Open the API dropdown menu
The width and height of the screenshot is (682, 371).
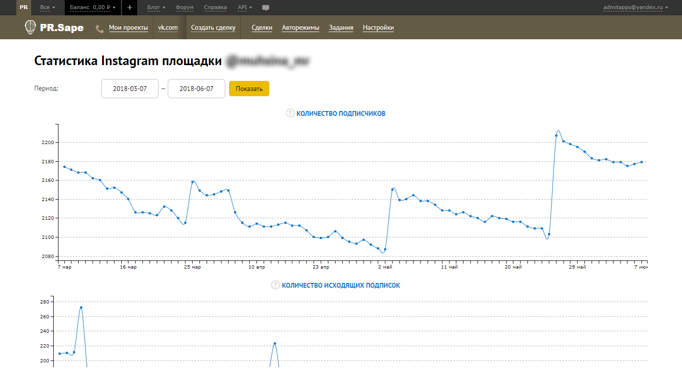coord(244,8)
